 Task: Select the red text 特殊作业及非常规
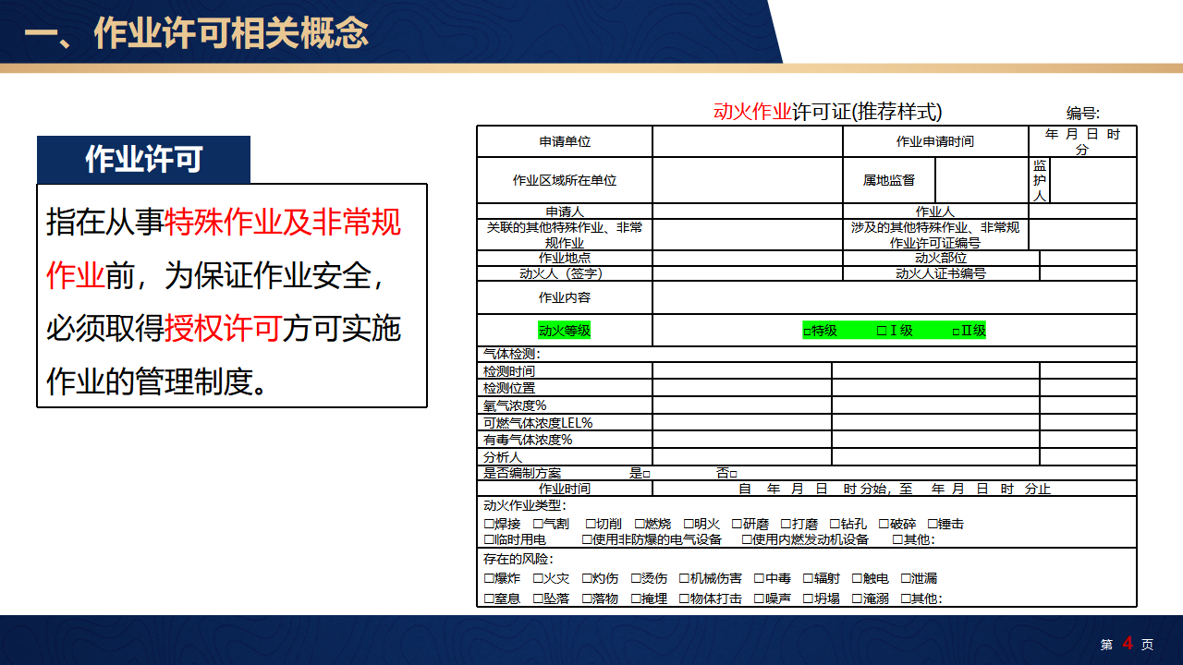(283, 223)
